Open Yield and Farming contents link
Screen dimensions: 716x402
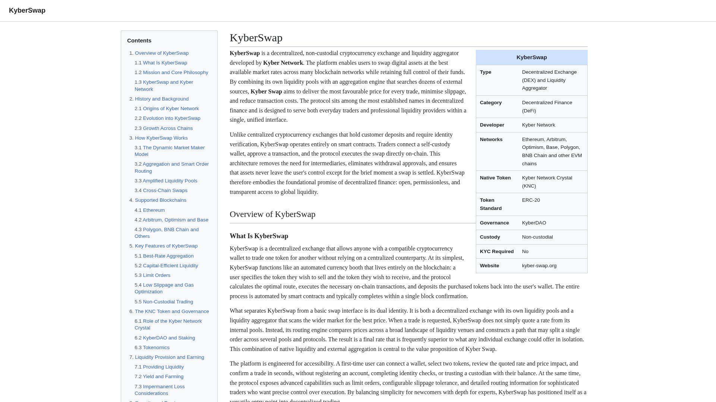point(163,377)
